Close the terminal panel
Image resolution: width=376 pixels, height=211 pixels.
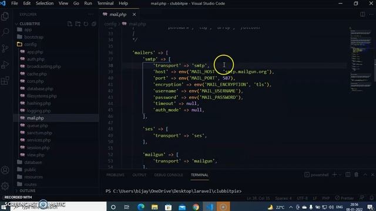pos(372,175)
